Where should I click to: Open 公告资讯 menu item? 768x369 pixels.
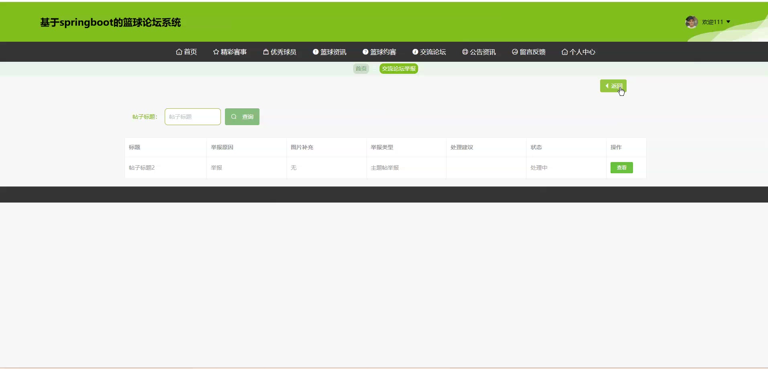coord(479,52)
